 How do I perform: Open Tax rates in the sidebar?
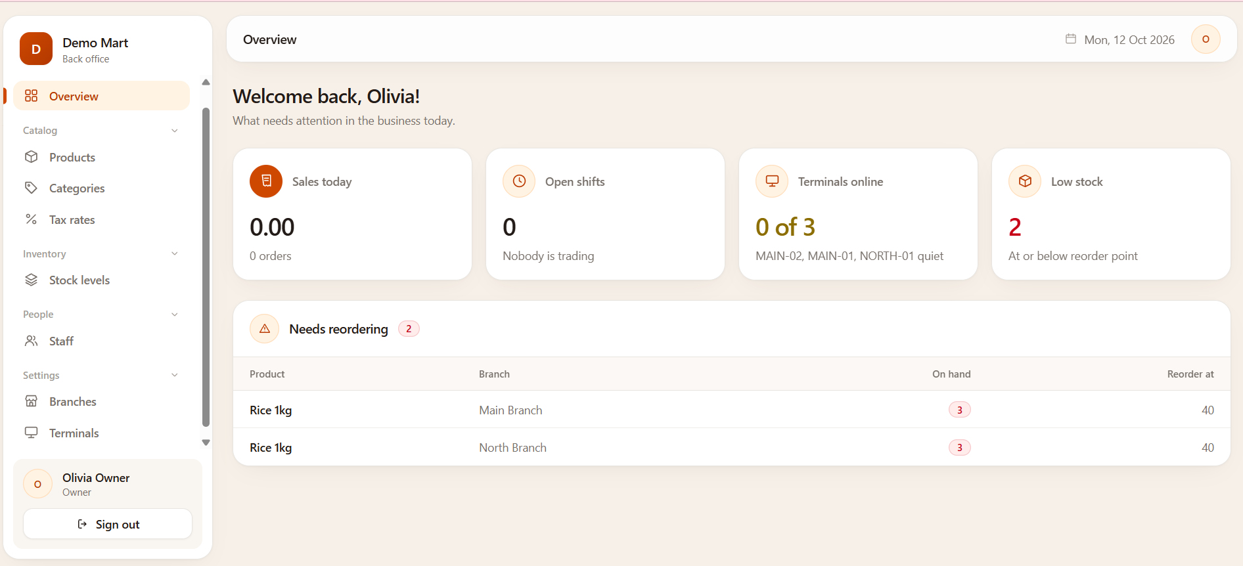pos(101,219)
